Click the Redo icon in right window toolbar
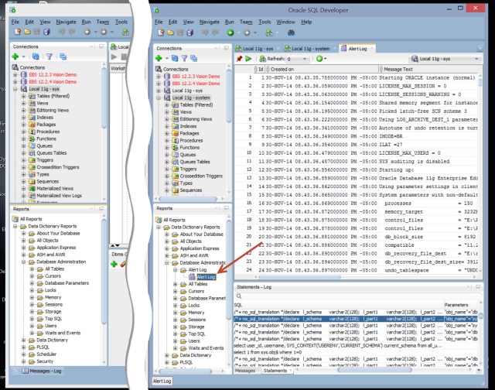Viewport: 495px width, 390px height. pyautogui.click(x=215, y=32)
